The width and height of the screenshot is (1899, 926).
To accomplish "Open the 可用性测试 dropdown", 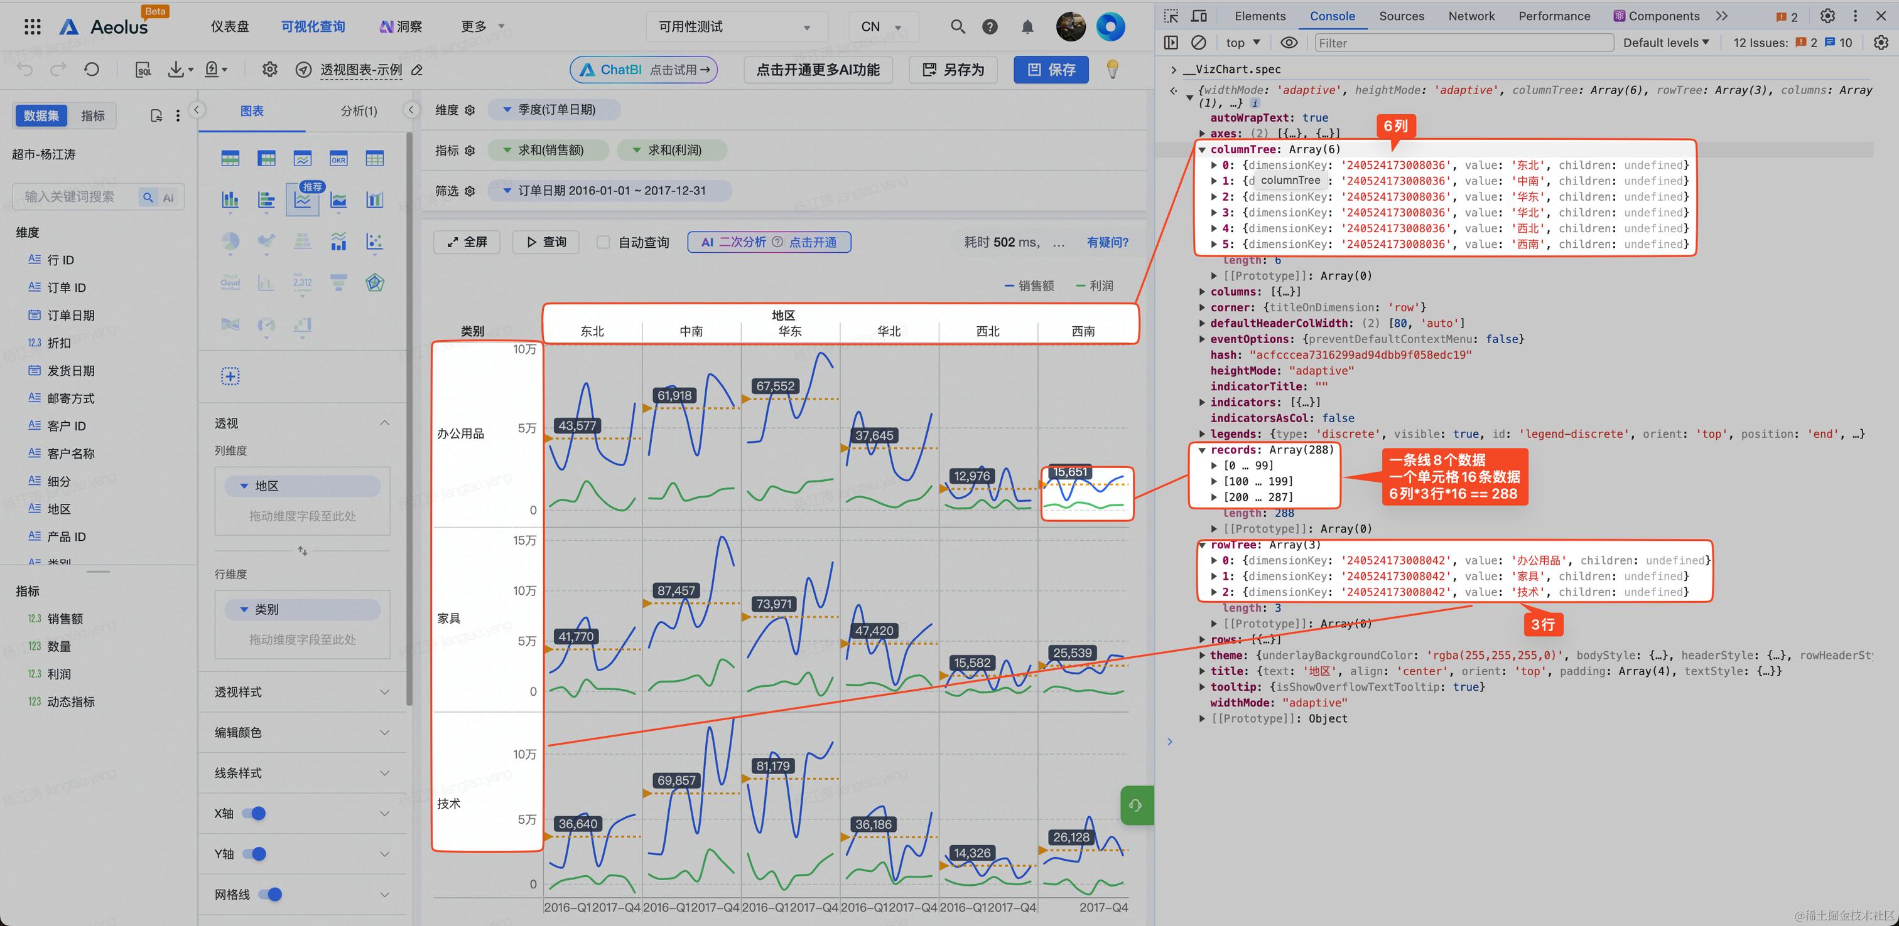I will (734, 27).
